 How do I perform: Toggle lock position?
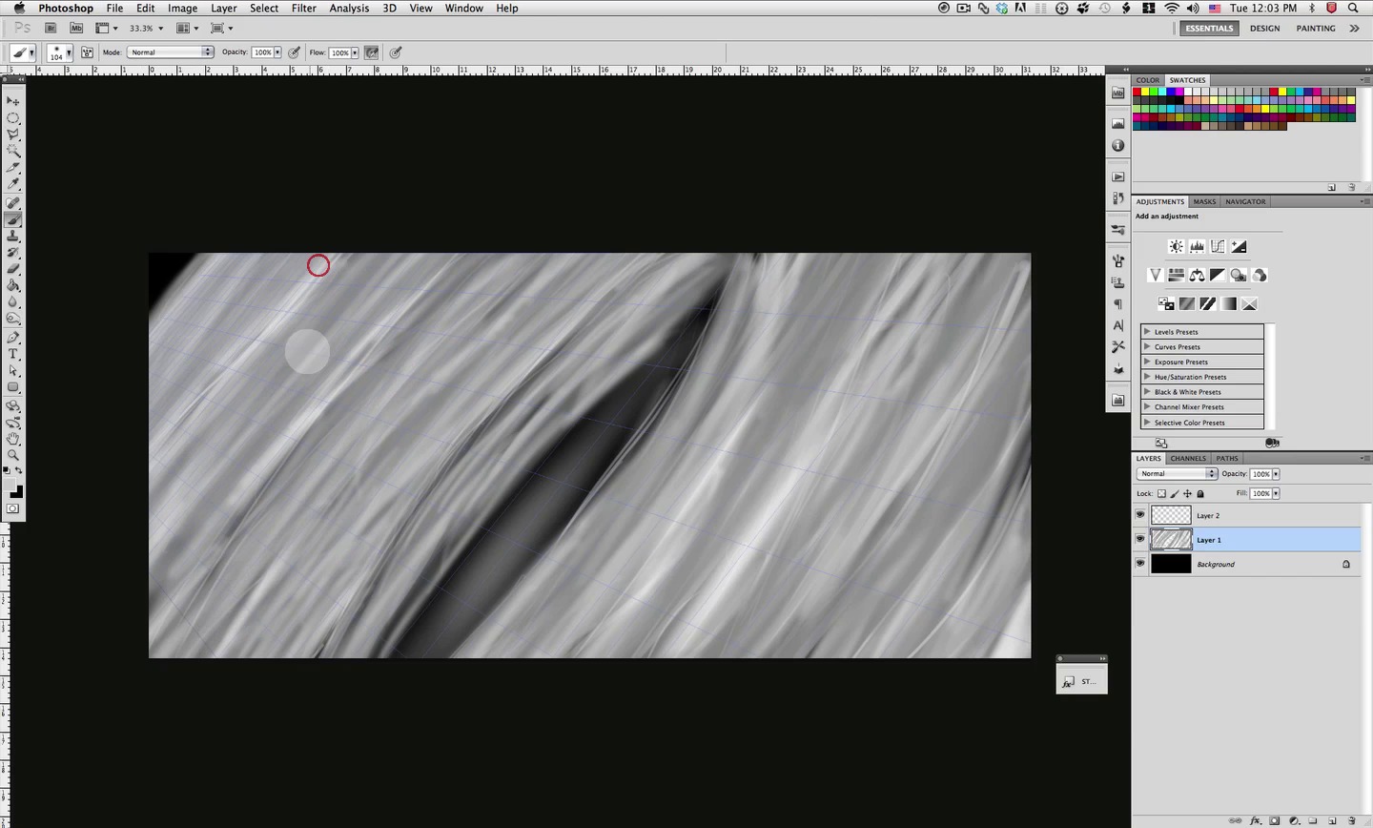coord(1187,493)
